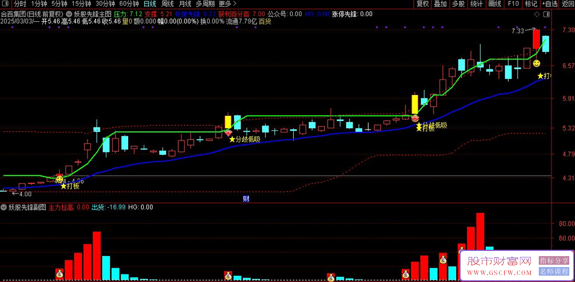
Task: Click the 支撑: 5.21 indicator value
Action: pyautogui.click(x=159, y=14)
